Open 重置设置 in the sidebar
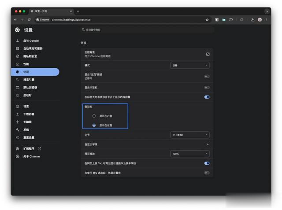This screenshot has height=210, width=282. (x=35, y=137)
